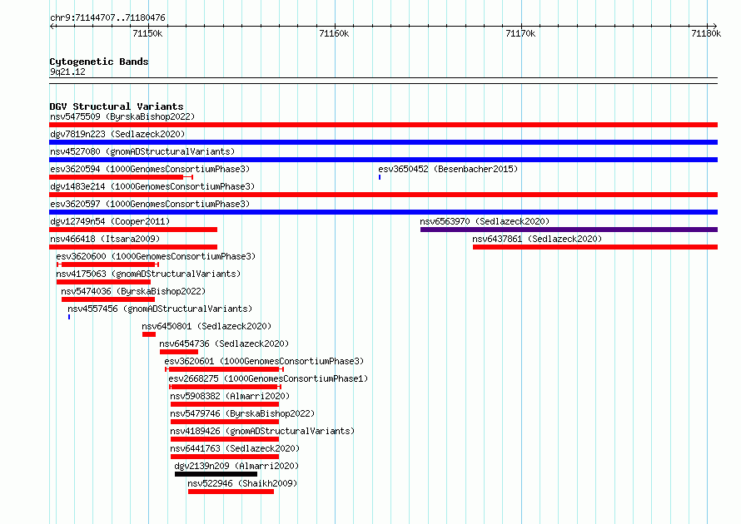Viewport: 741px width, 524px height.
Task: Click nsv5479746 (ByrskaBishop2022) label
Action: coord(242,413)
